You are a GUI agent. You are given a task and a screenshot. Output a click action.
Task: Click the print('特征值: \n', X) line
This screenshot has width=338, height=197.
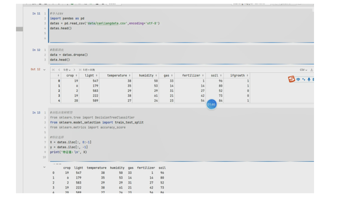coord(68,152)
